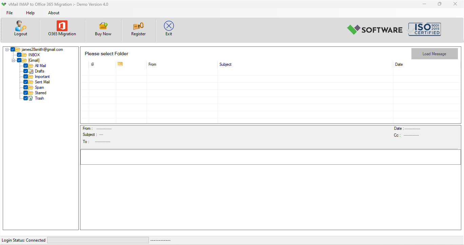Uncheck the Starred folder checkbox
Image resolution: width=464 pixels, height=245 pixels.
26,93
